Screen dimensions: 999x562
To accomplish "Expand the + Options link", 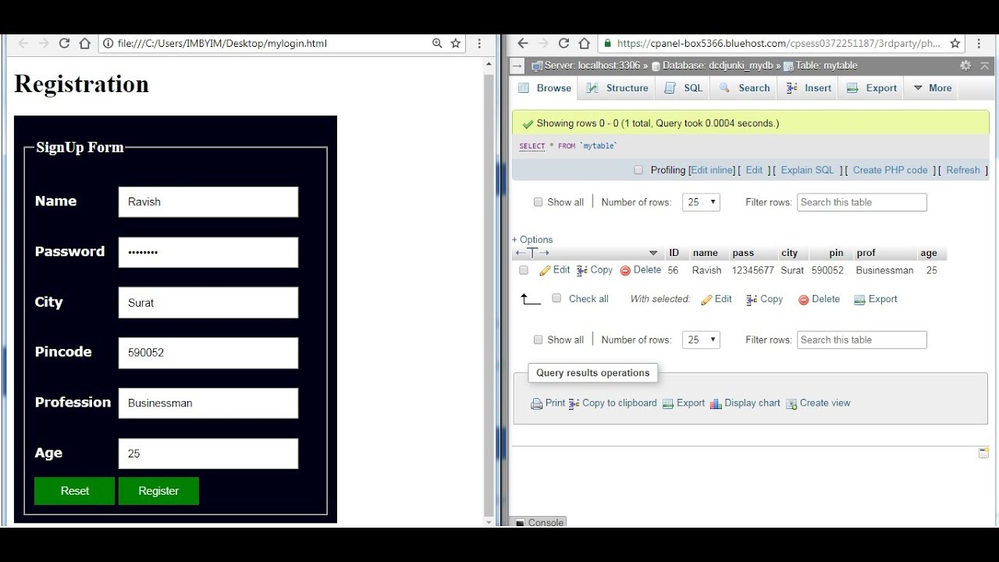I will pyautogui.click(x=532, y=240).
